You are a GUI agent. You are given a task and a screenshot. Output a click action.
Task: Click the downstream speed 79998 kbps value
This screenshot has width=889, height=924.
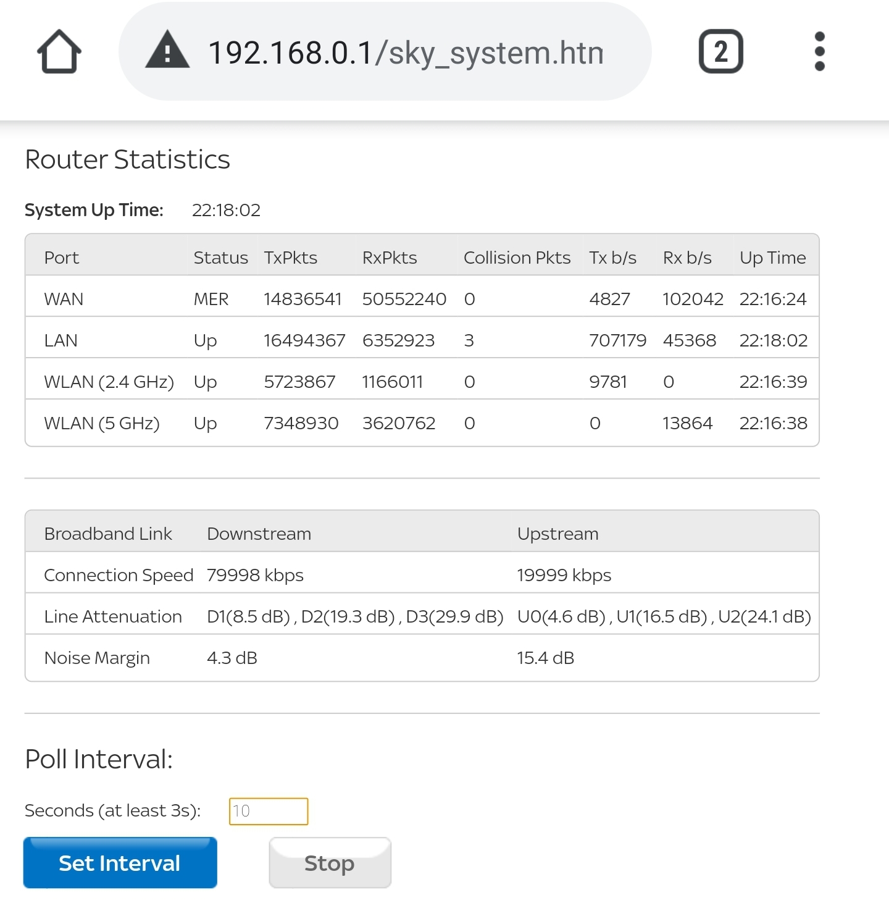[x=255, y=575]
